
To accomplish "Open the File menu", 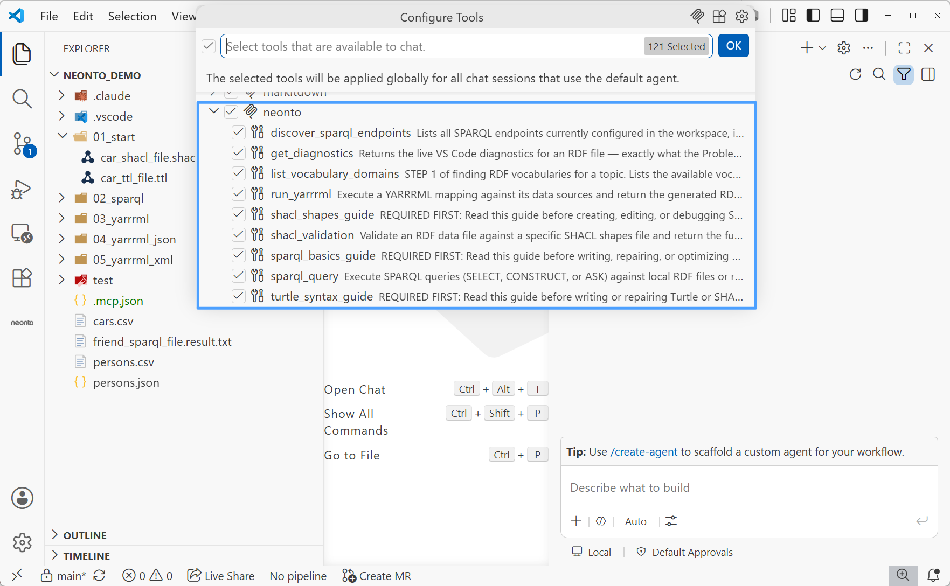I will (49, 16).
